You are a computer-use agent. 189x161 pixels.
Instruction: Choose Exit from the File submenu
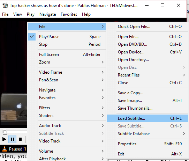click(x=147, y=154)
